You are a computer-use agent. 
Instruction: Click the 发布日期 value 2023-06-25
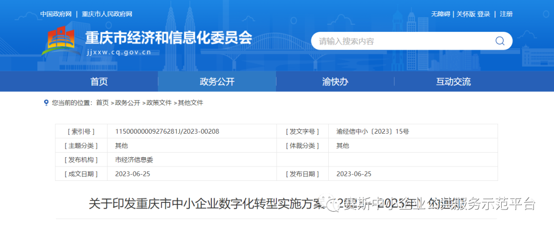point(354,174)
